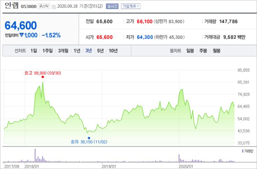The height and width of the screenshot is (169, 257).
Task: Click the stock code 053800
Action: click(29, 7)
